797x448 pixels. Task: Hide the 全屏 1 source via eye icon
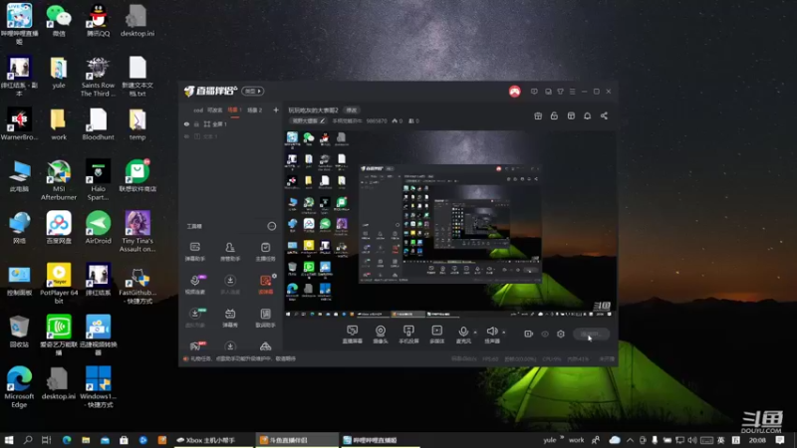click(x=186, y=123)
